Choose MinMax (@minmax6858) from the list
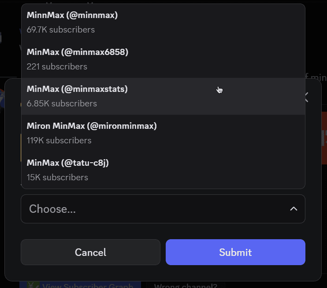This screenshot has width=327, height=288. pos(78,52)
